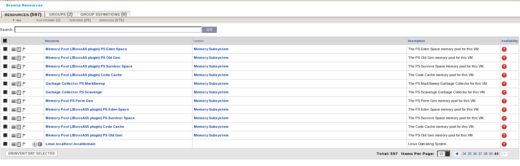Filter resources by Servers (20)
This screenshot has height=166, width=520.
[x=80, y=20]
